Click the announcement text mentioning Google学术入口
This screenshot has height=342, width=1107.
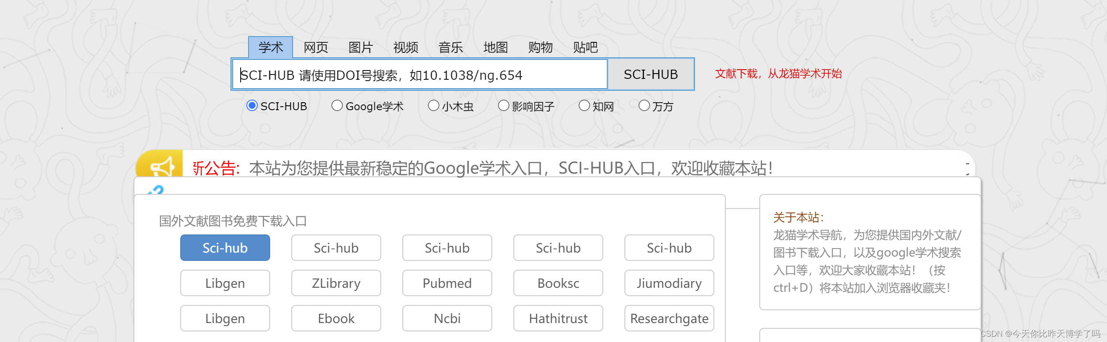511,168
